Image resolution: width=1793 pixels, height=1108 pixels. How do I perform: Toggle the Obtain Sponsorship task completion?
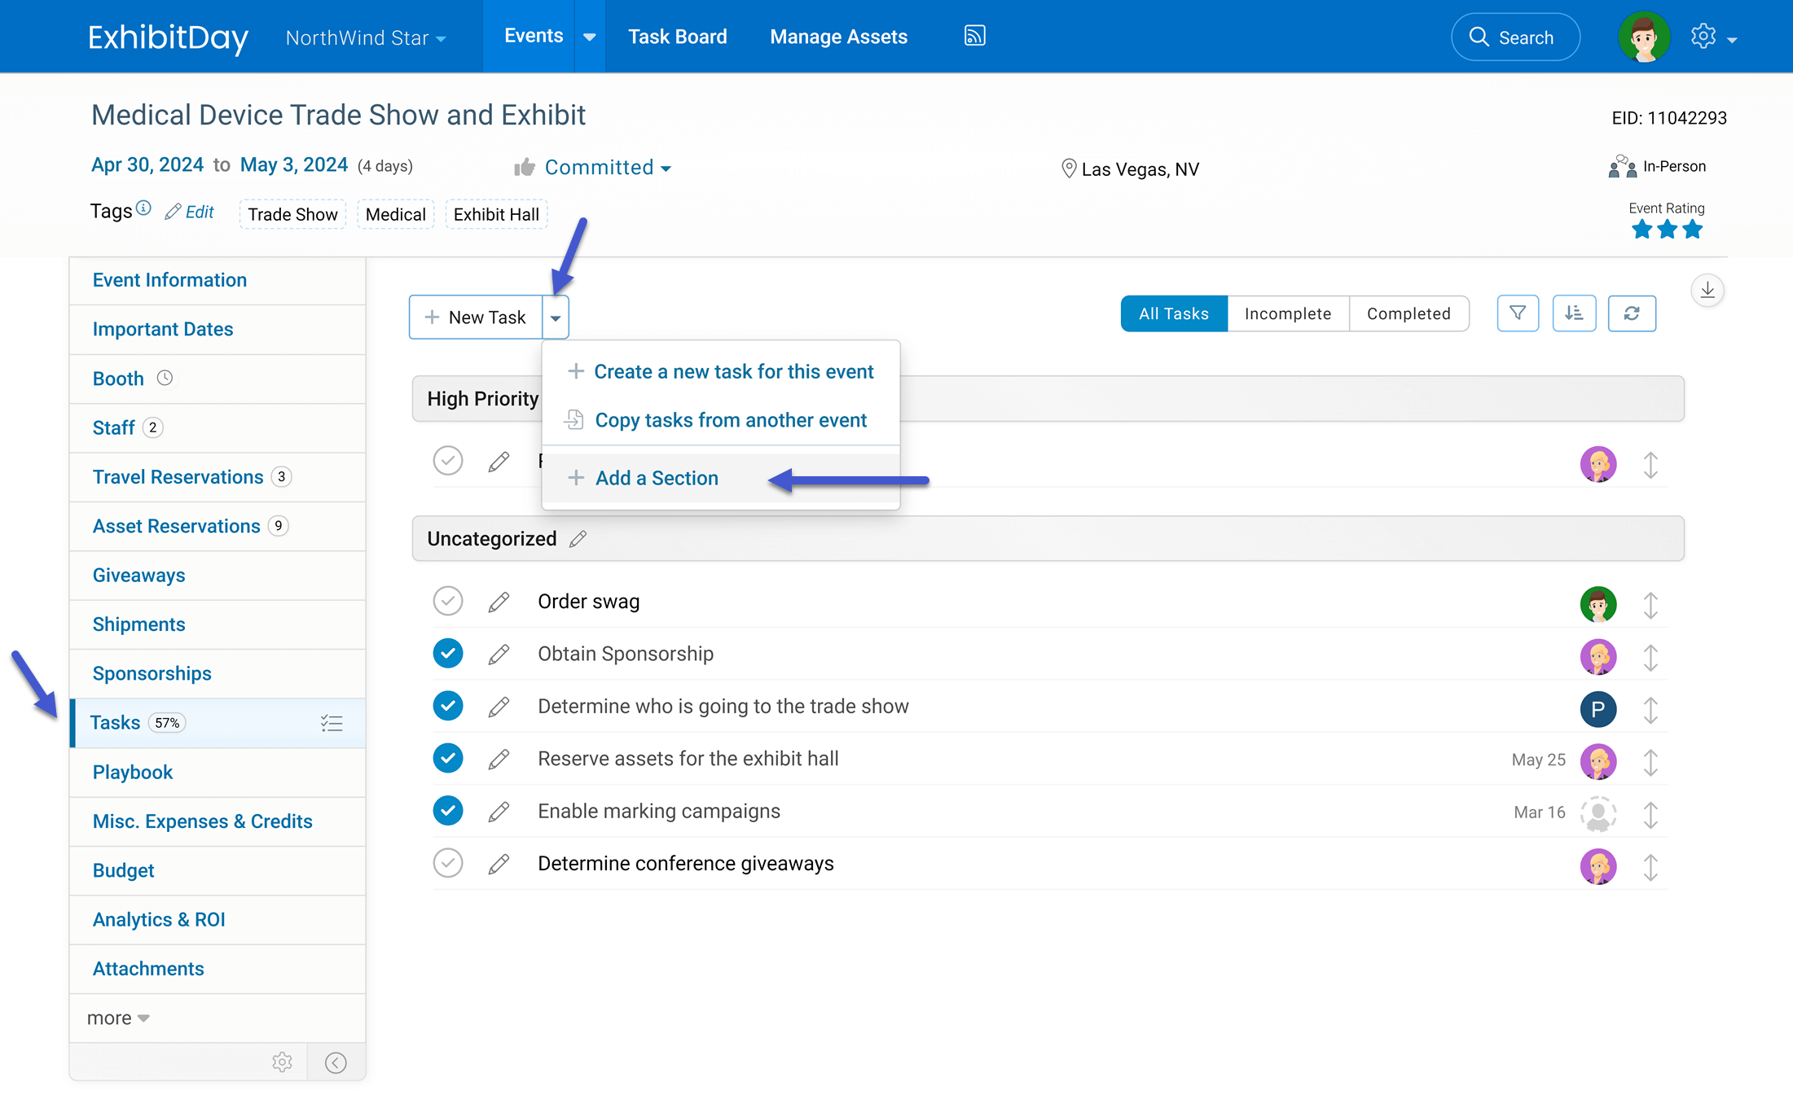tap(448, 653)
